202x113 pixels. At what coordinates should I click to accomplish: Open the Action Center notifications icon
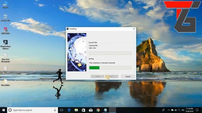coord(197,110)
